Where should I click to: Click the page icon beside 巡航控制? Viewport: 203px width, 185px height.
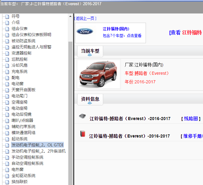pyautogui.click(x=7, y=59)
